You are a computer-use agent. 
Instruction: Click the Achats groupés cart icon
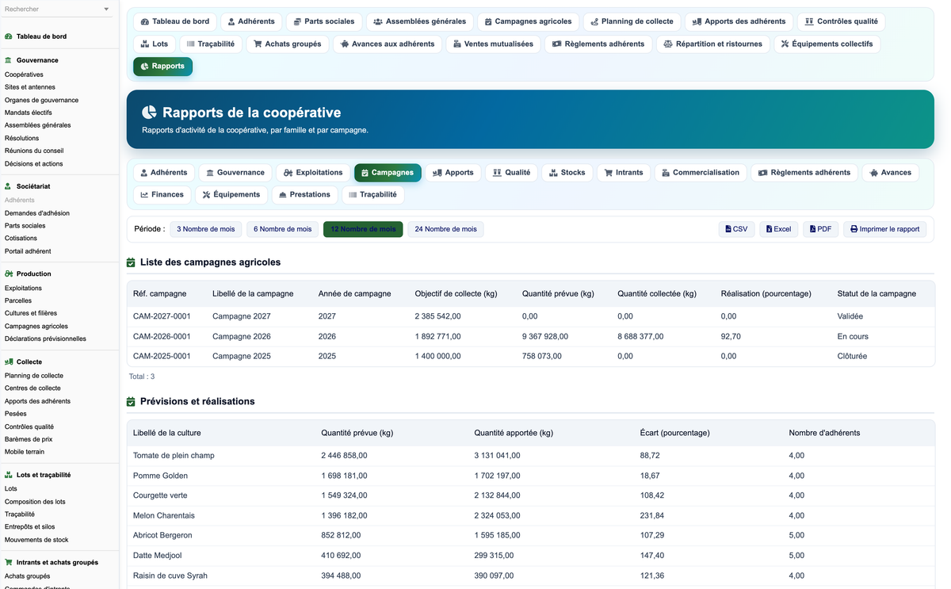258,44
